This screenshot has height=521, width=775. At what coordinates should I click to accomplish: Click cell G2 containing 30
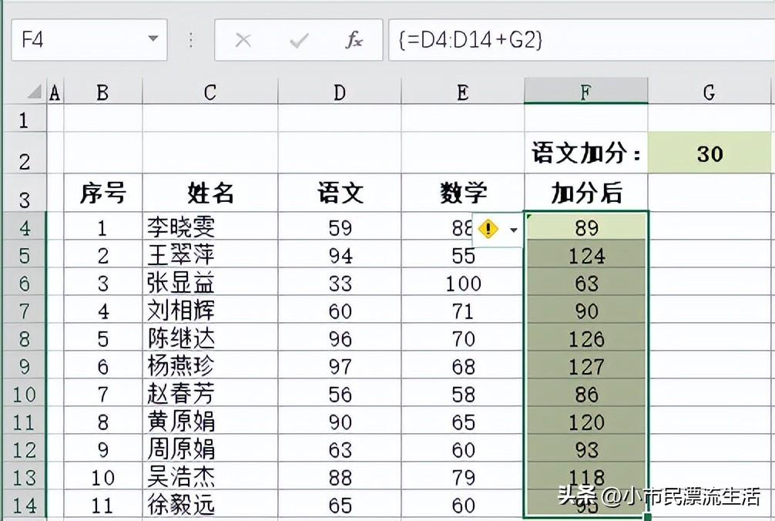(x=710, y=153)
